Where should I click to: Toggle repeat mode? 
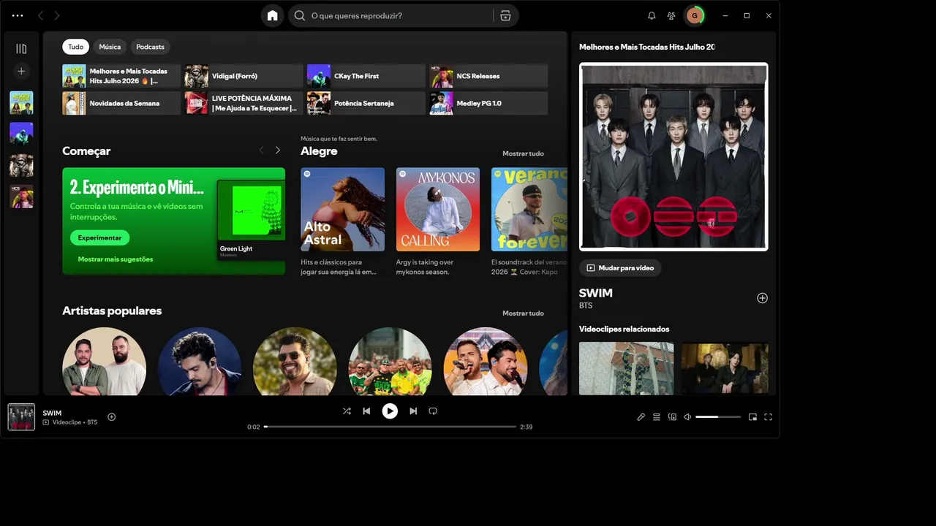[x=433, y=411]
